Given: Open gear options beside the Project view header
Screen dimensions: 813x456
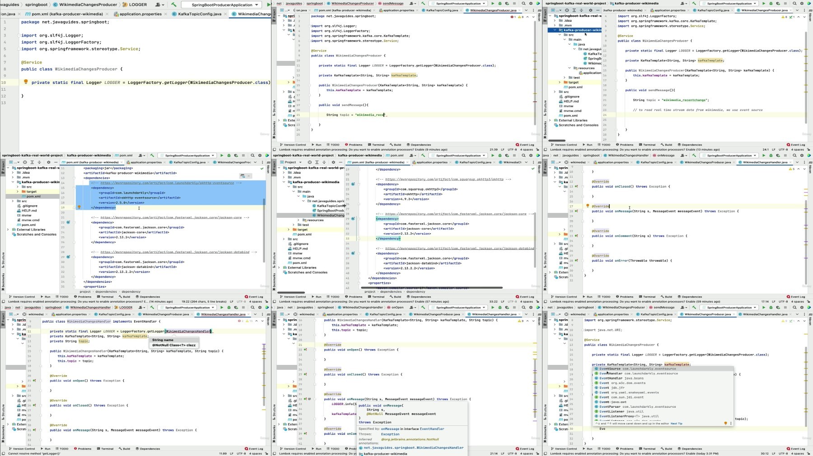Looking at the screenshot, I should coord(333,162).
